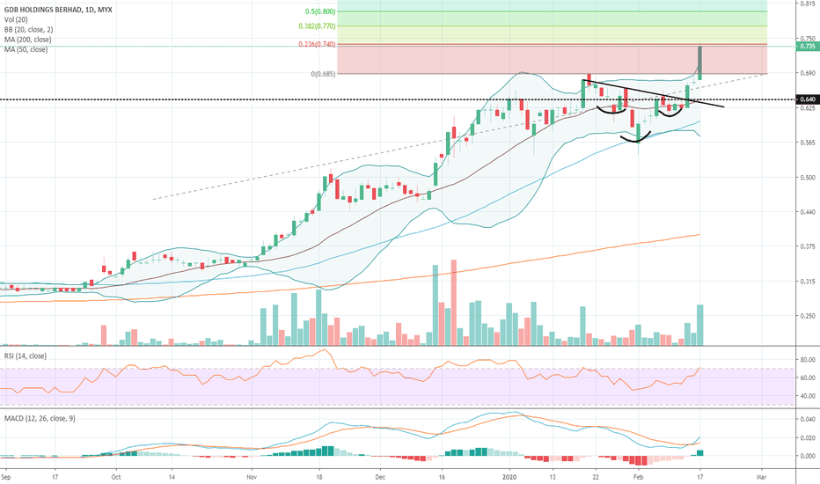The height and width of the screenshot is (484, 820).
Task: Select the green Fibonacci zone above 0.770
Action: (552, 18)
